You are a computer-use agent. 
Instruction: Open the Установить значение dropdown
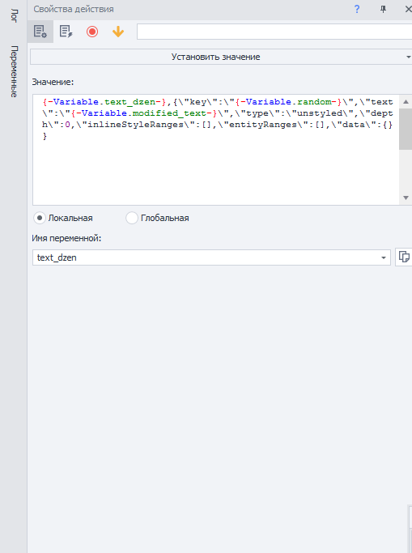(221, 57)
